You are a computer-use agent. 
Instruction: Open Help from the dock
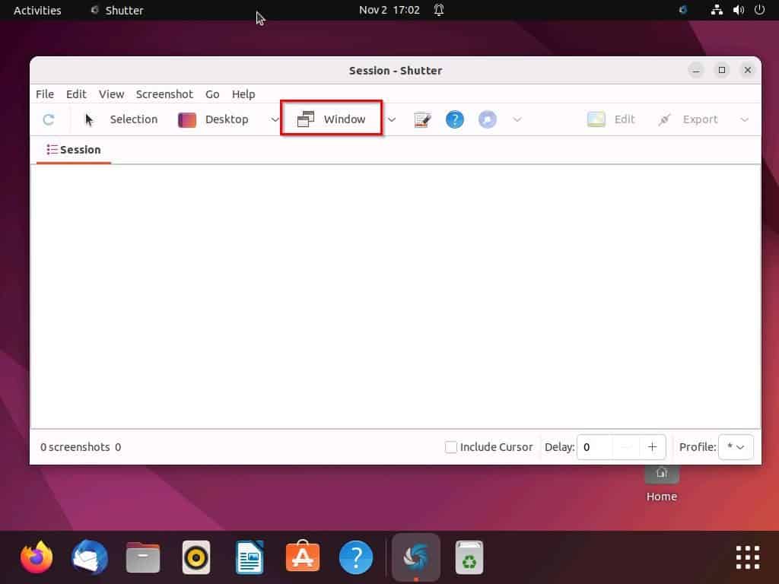[356, 557]
